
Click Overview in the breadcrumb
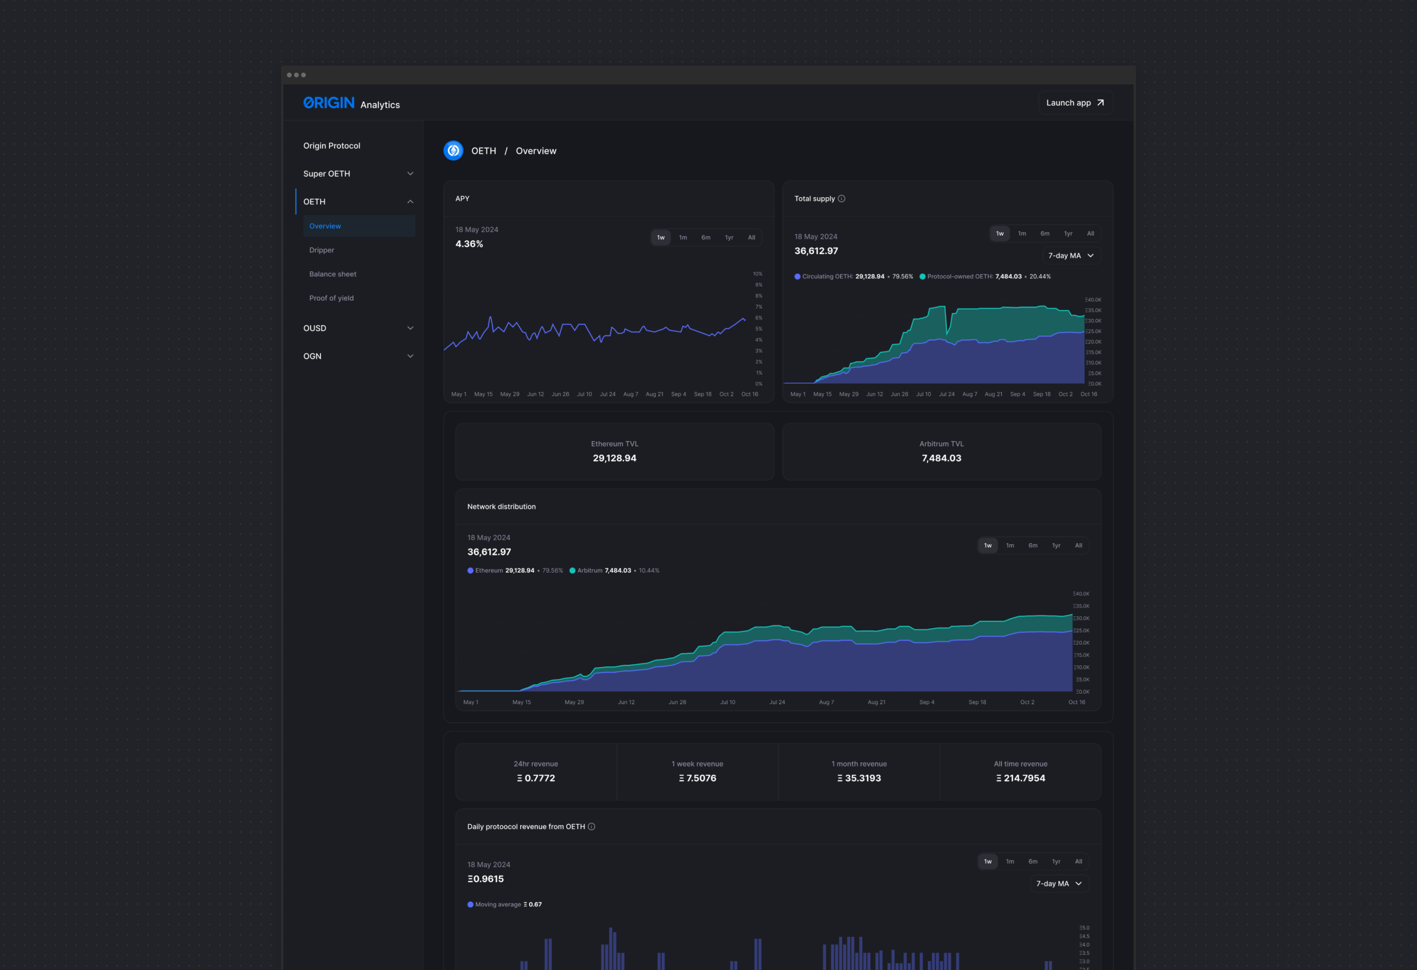pyautogui.click(x=536, y=151)
